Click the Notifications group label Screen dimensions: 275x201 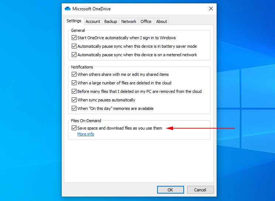(82, 67)
